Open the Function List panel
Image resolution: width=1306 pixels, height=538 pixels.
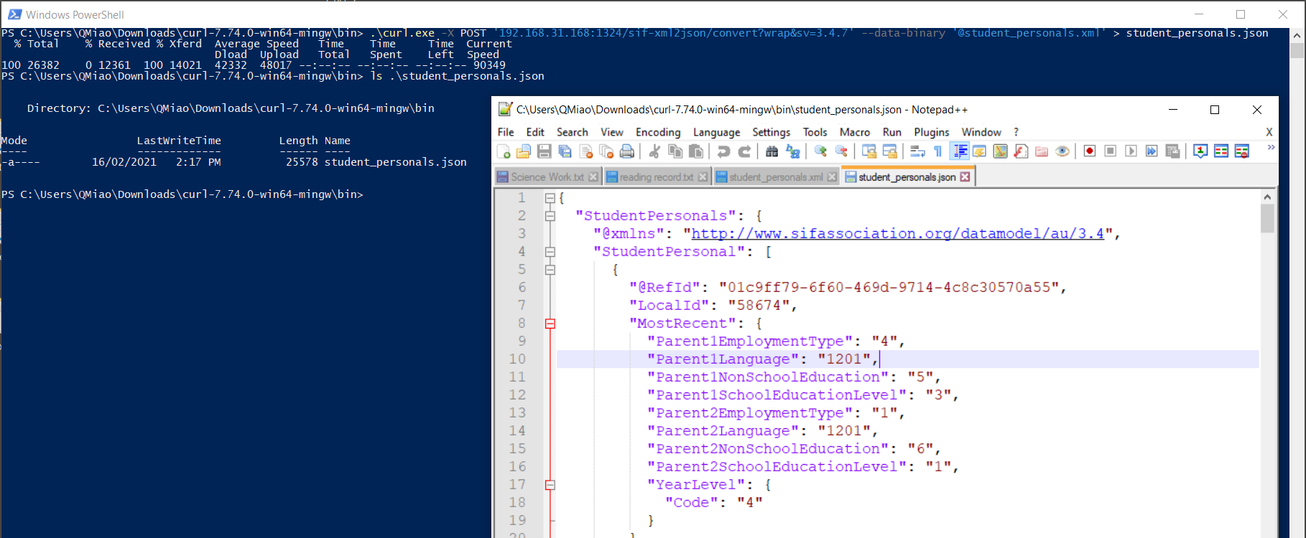1021,151
